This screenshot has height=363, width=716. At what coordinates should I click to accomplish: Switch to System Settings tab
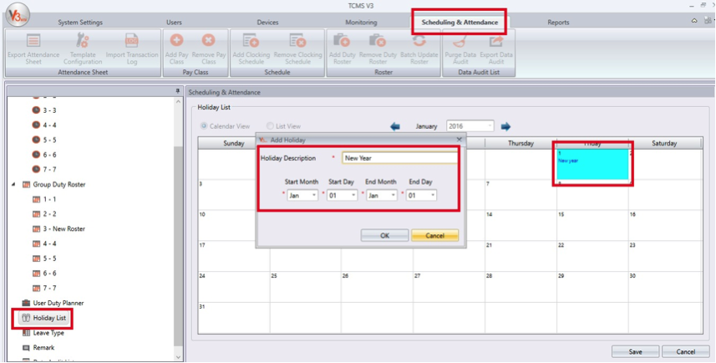(80, 22)
